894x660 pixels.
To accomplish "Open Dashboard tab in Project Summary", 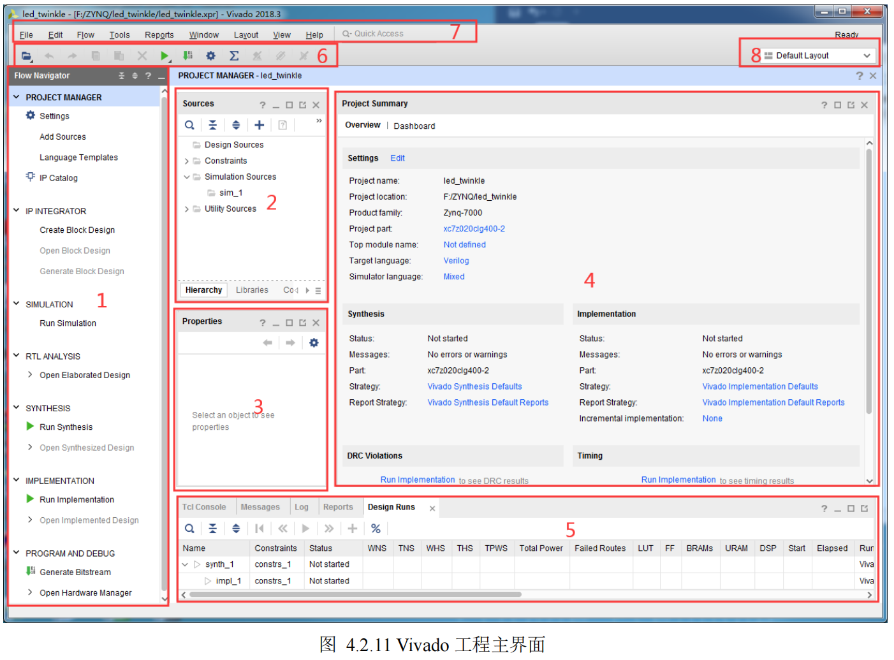I will pos(414,126).
